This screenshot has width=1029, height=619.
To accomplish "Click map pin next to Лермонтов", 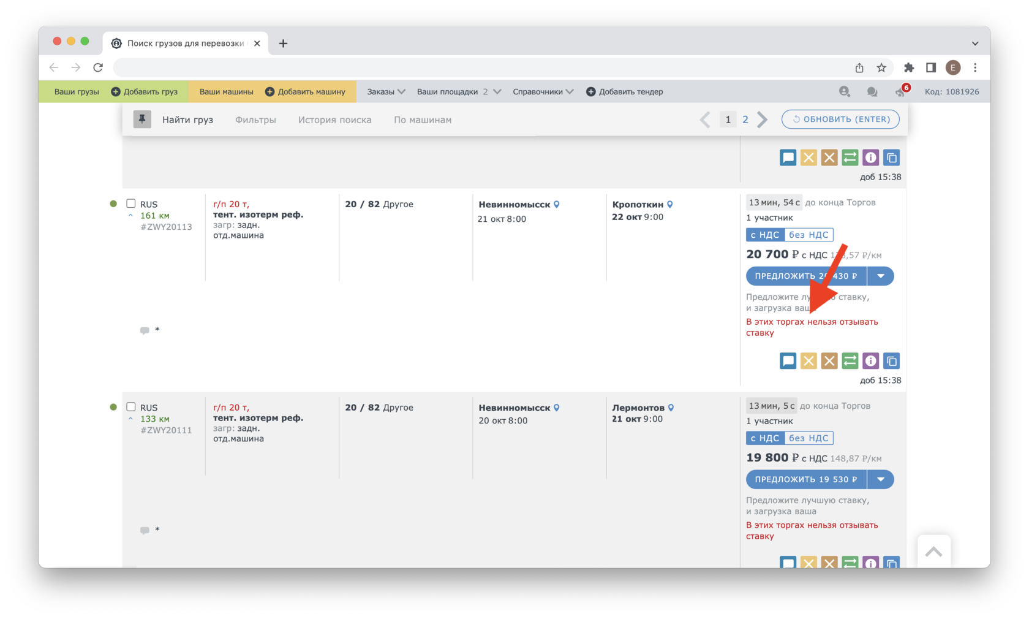I will [671, 408].
